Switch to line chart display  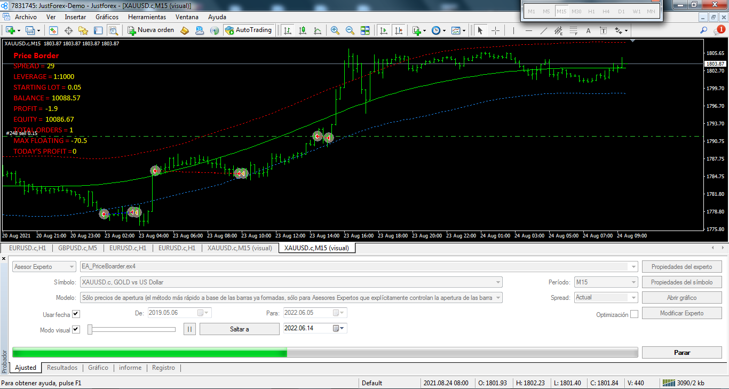pos(318,30)
